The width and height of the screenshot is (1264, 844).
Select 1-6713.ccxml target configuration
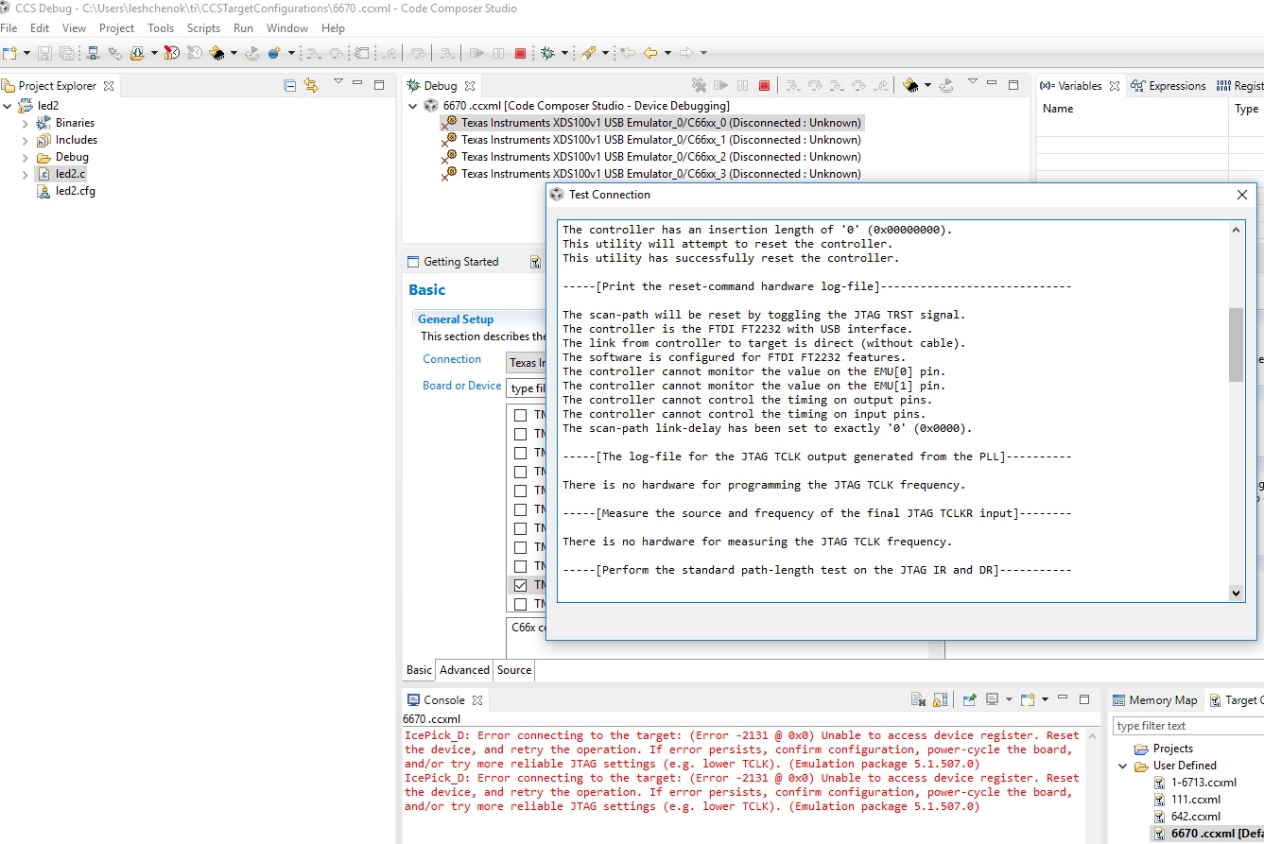(1195, 783)
